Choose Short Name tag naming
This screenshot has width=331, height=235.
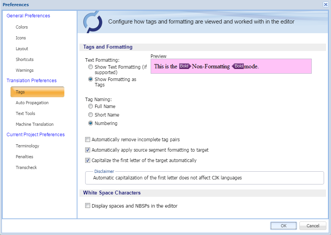tap(90, 115)
